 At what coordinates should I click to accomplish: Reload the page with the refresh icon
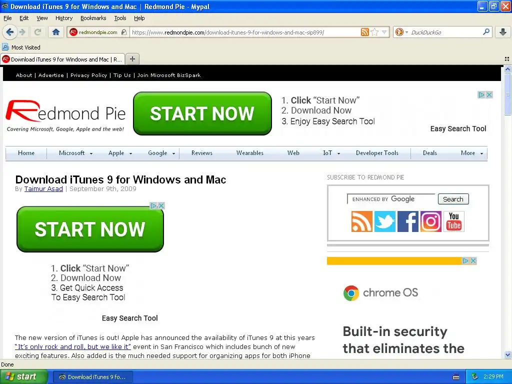pos(37,32)
